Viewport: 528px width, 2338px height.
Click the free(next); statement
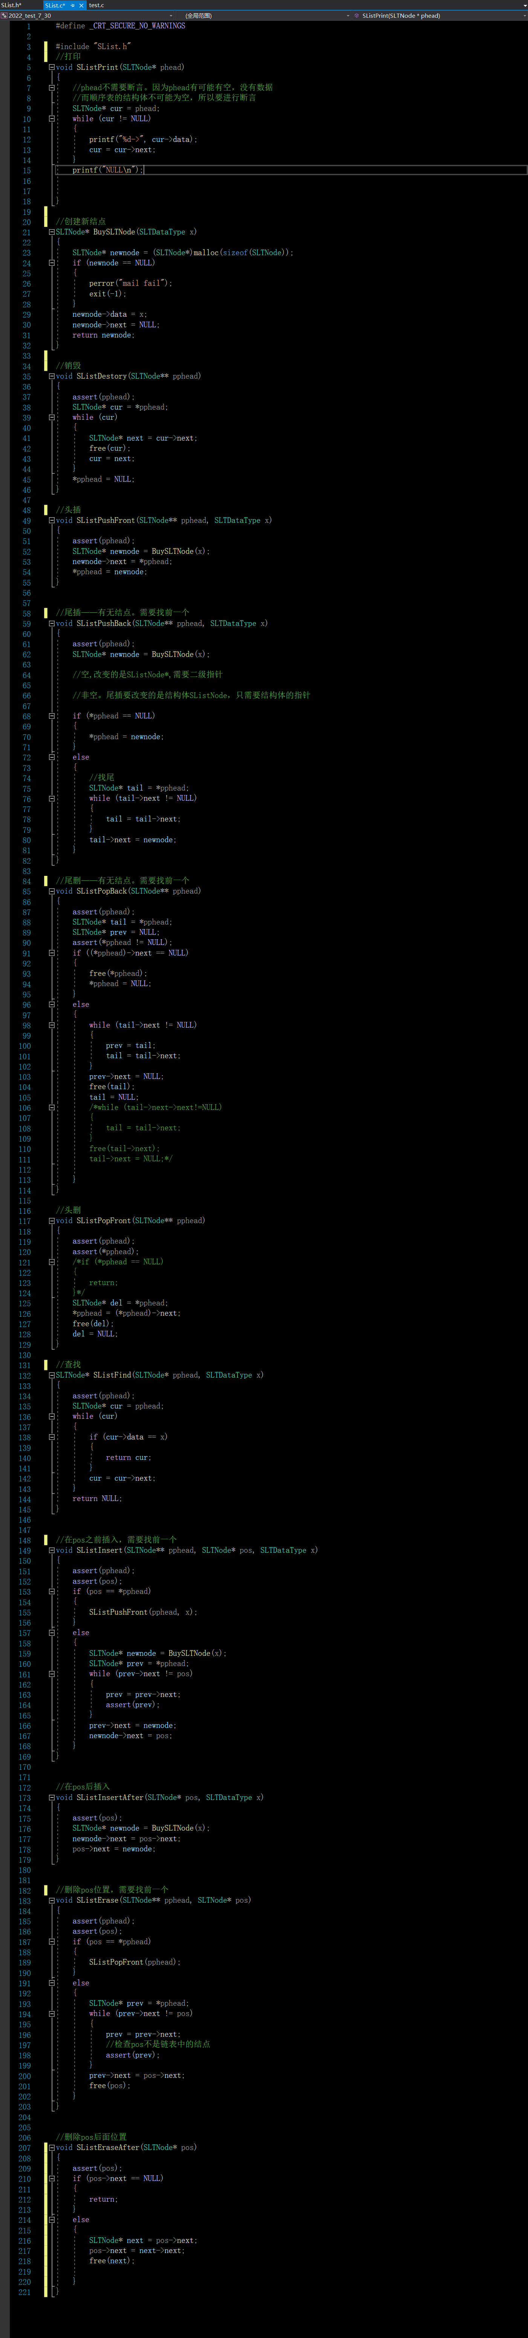click(112, 2261)
